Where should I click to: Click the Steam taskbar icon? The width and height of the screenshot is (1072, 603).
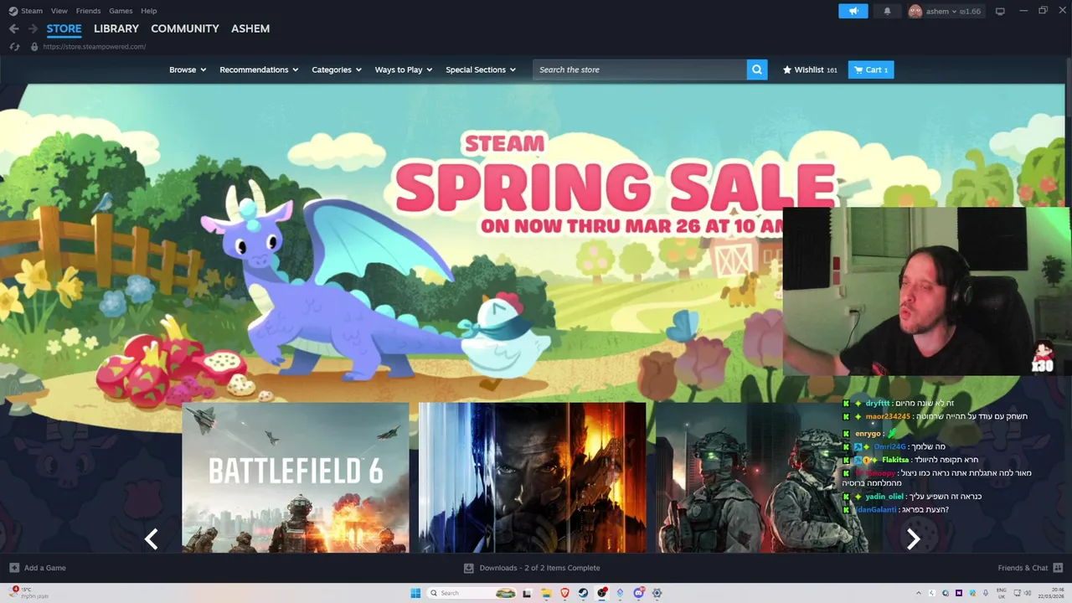click(x=583, y=593)
